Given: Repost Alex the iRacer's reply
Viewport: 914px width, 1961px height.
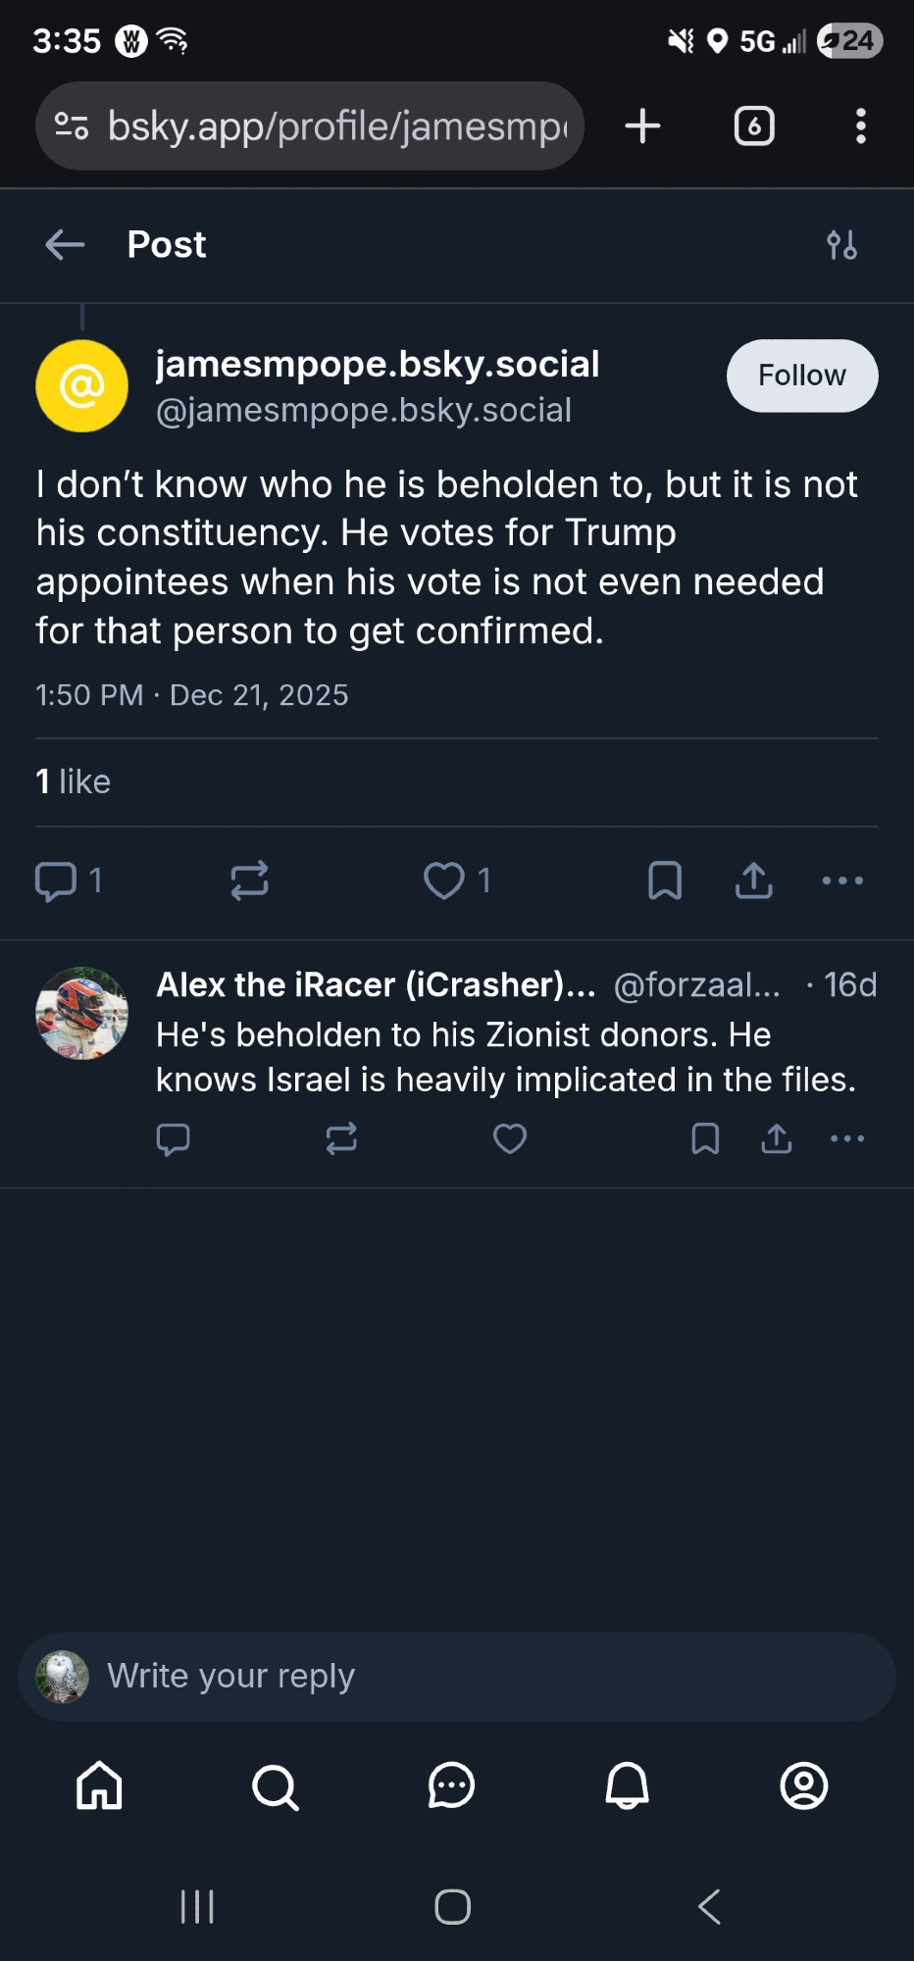Looking at the screenshot, I should tap(341, 1138).
